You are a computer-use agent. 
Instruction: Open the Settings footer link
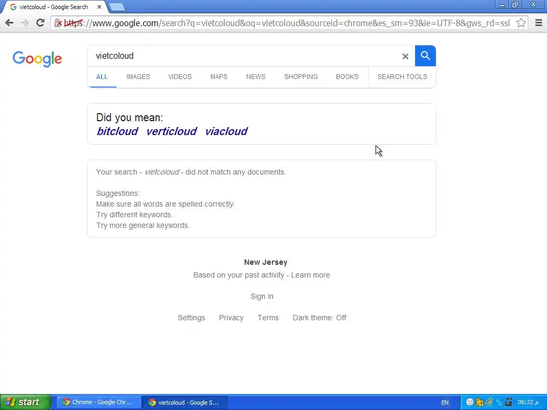(x=192, y=318)
